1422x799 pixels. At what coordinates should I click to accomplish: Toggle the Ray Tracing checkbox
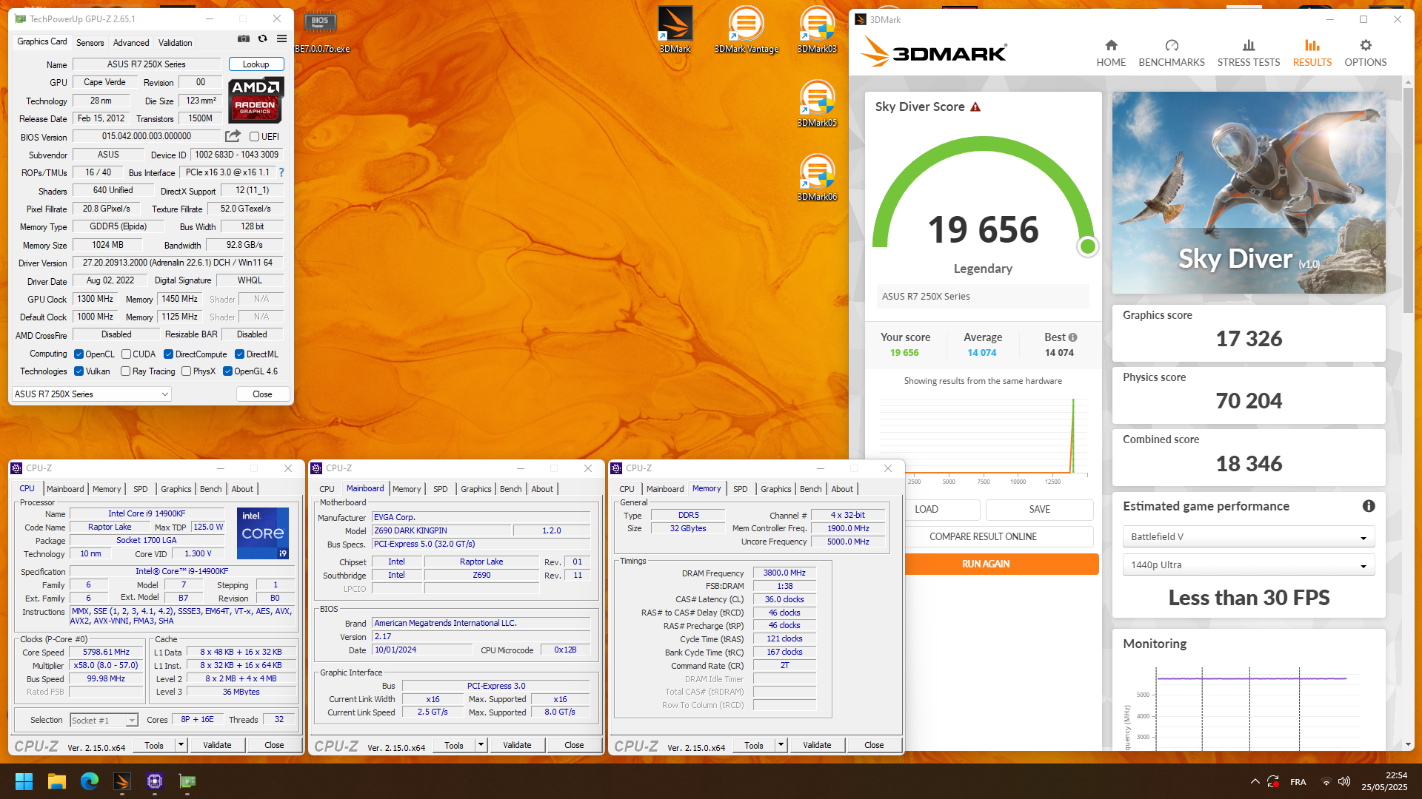click(x=125, y=371)
